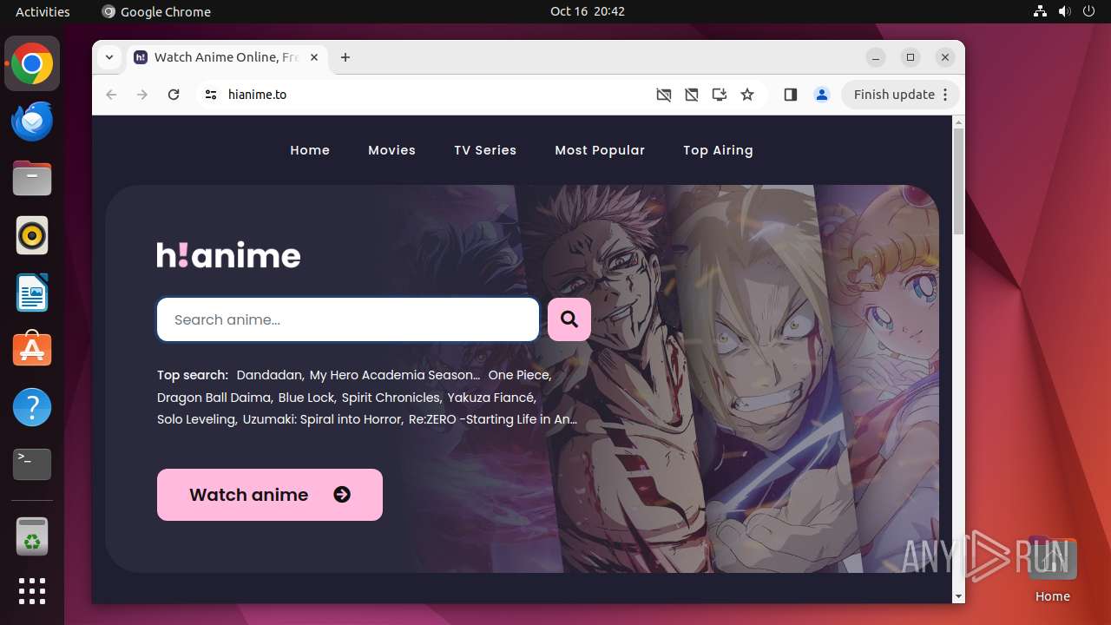Image resolution: width=1111 pixels, height=625 pixels.
Task: Open the One Piece top search link
Action: pos(519,375)
